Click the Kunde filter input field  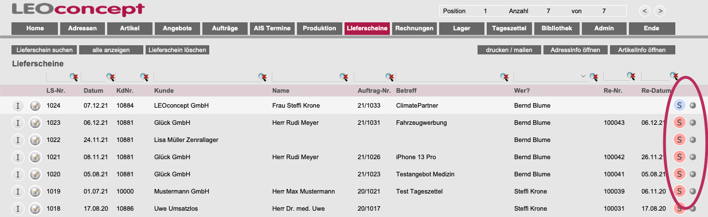206,77
